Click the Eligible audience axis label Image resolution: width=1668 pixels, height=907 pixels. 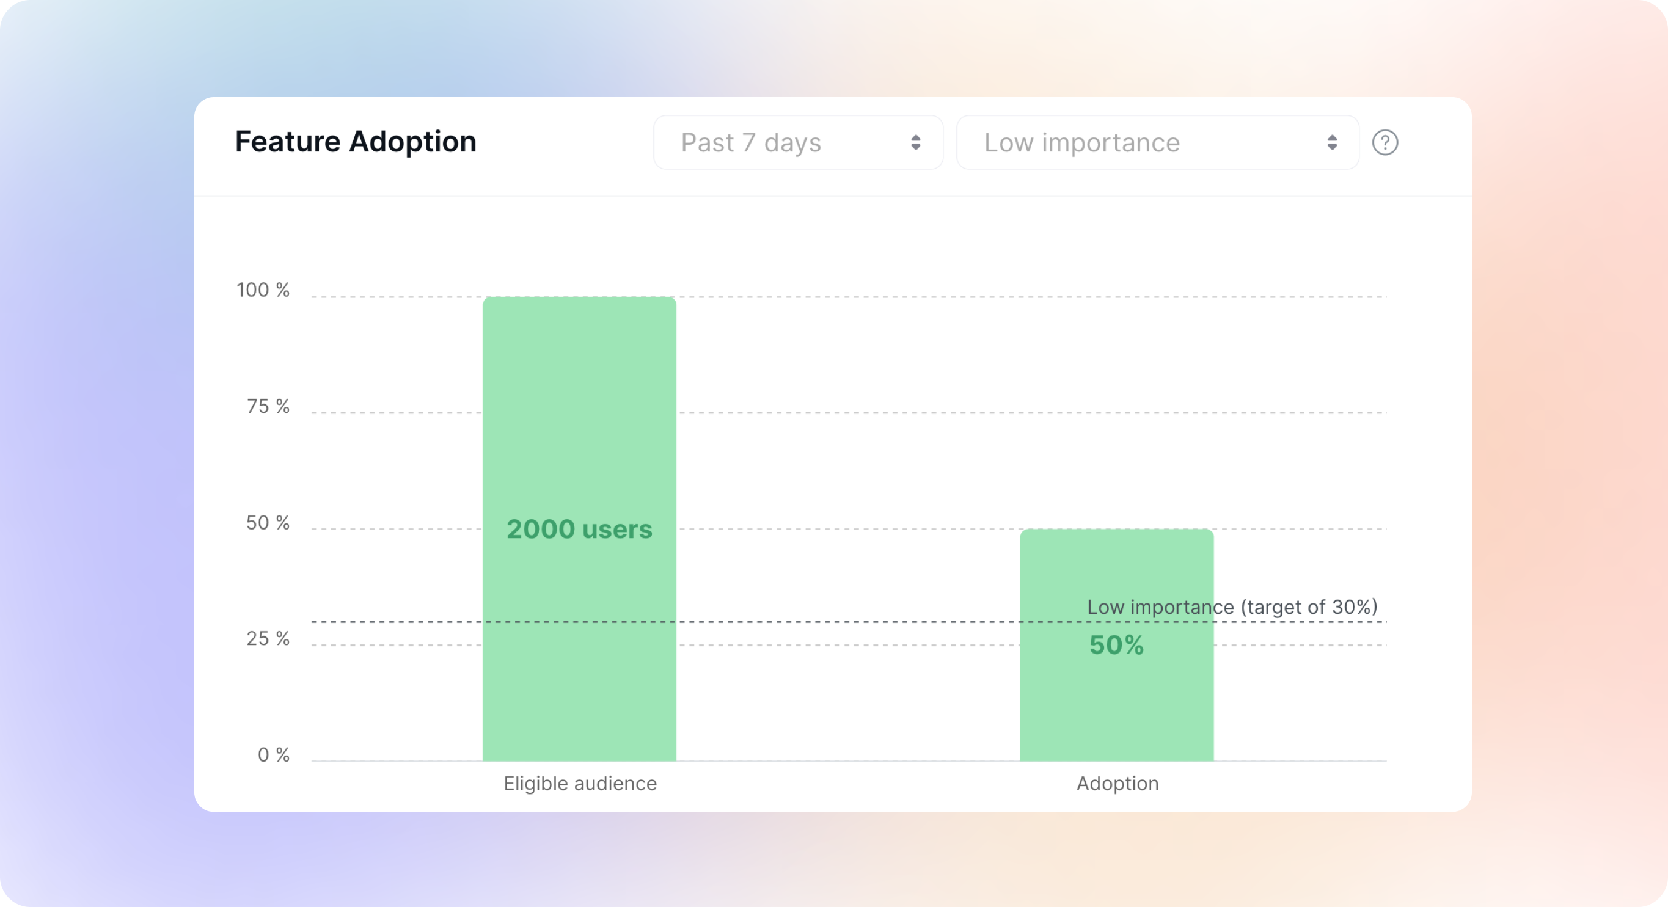point(580,784)
